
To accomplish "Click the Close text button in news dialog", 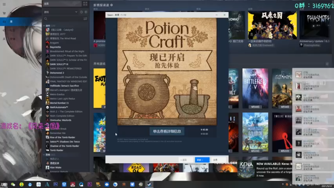I will click(215, 160).
